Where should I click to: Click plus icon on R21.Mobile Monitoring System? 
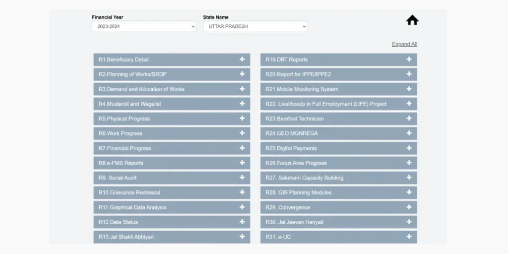click(409, 89)
